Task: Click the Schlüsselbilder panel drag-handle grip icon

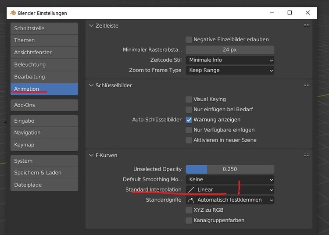Action: 307,85
